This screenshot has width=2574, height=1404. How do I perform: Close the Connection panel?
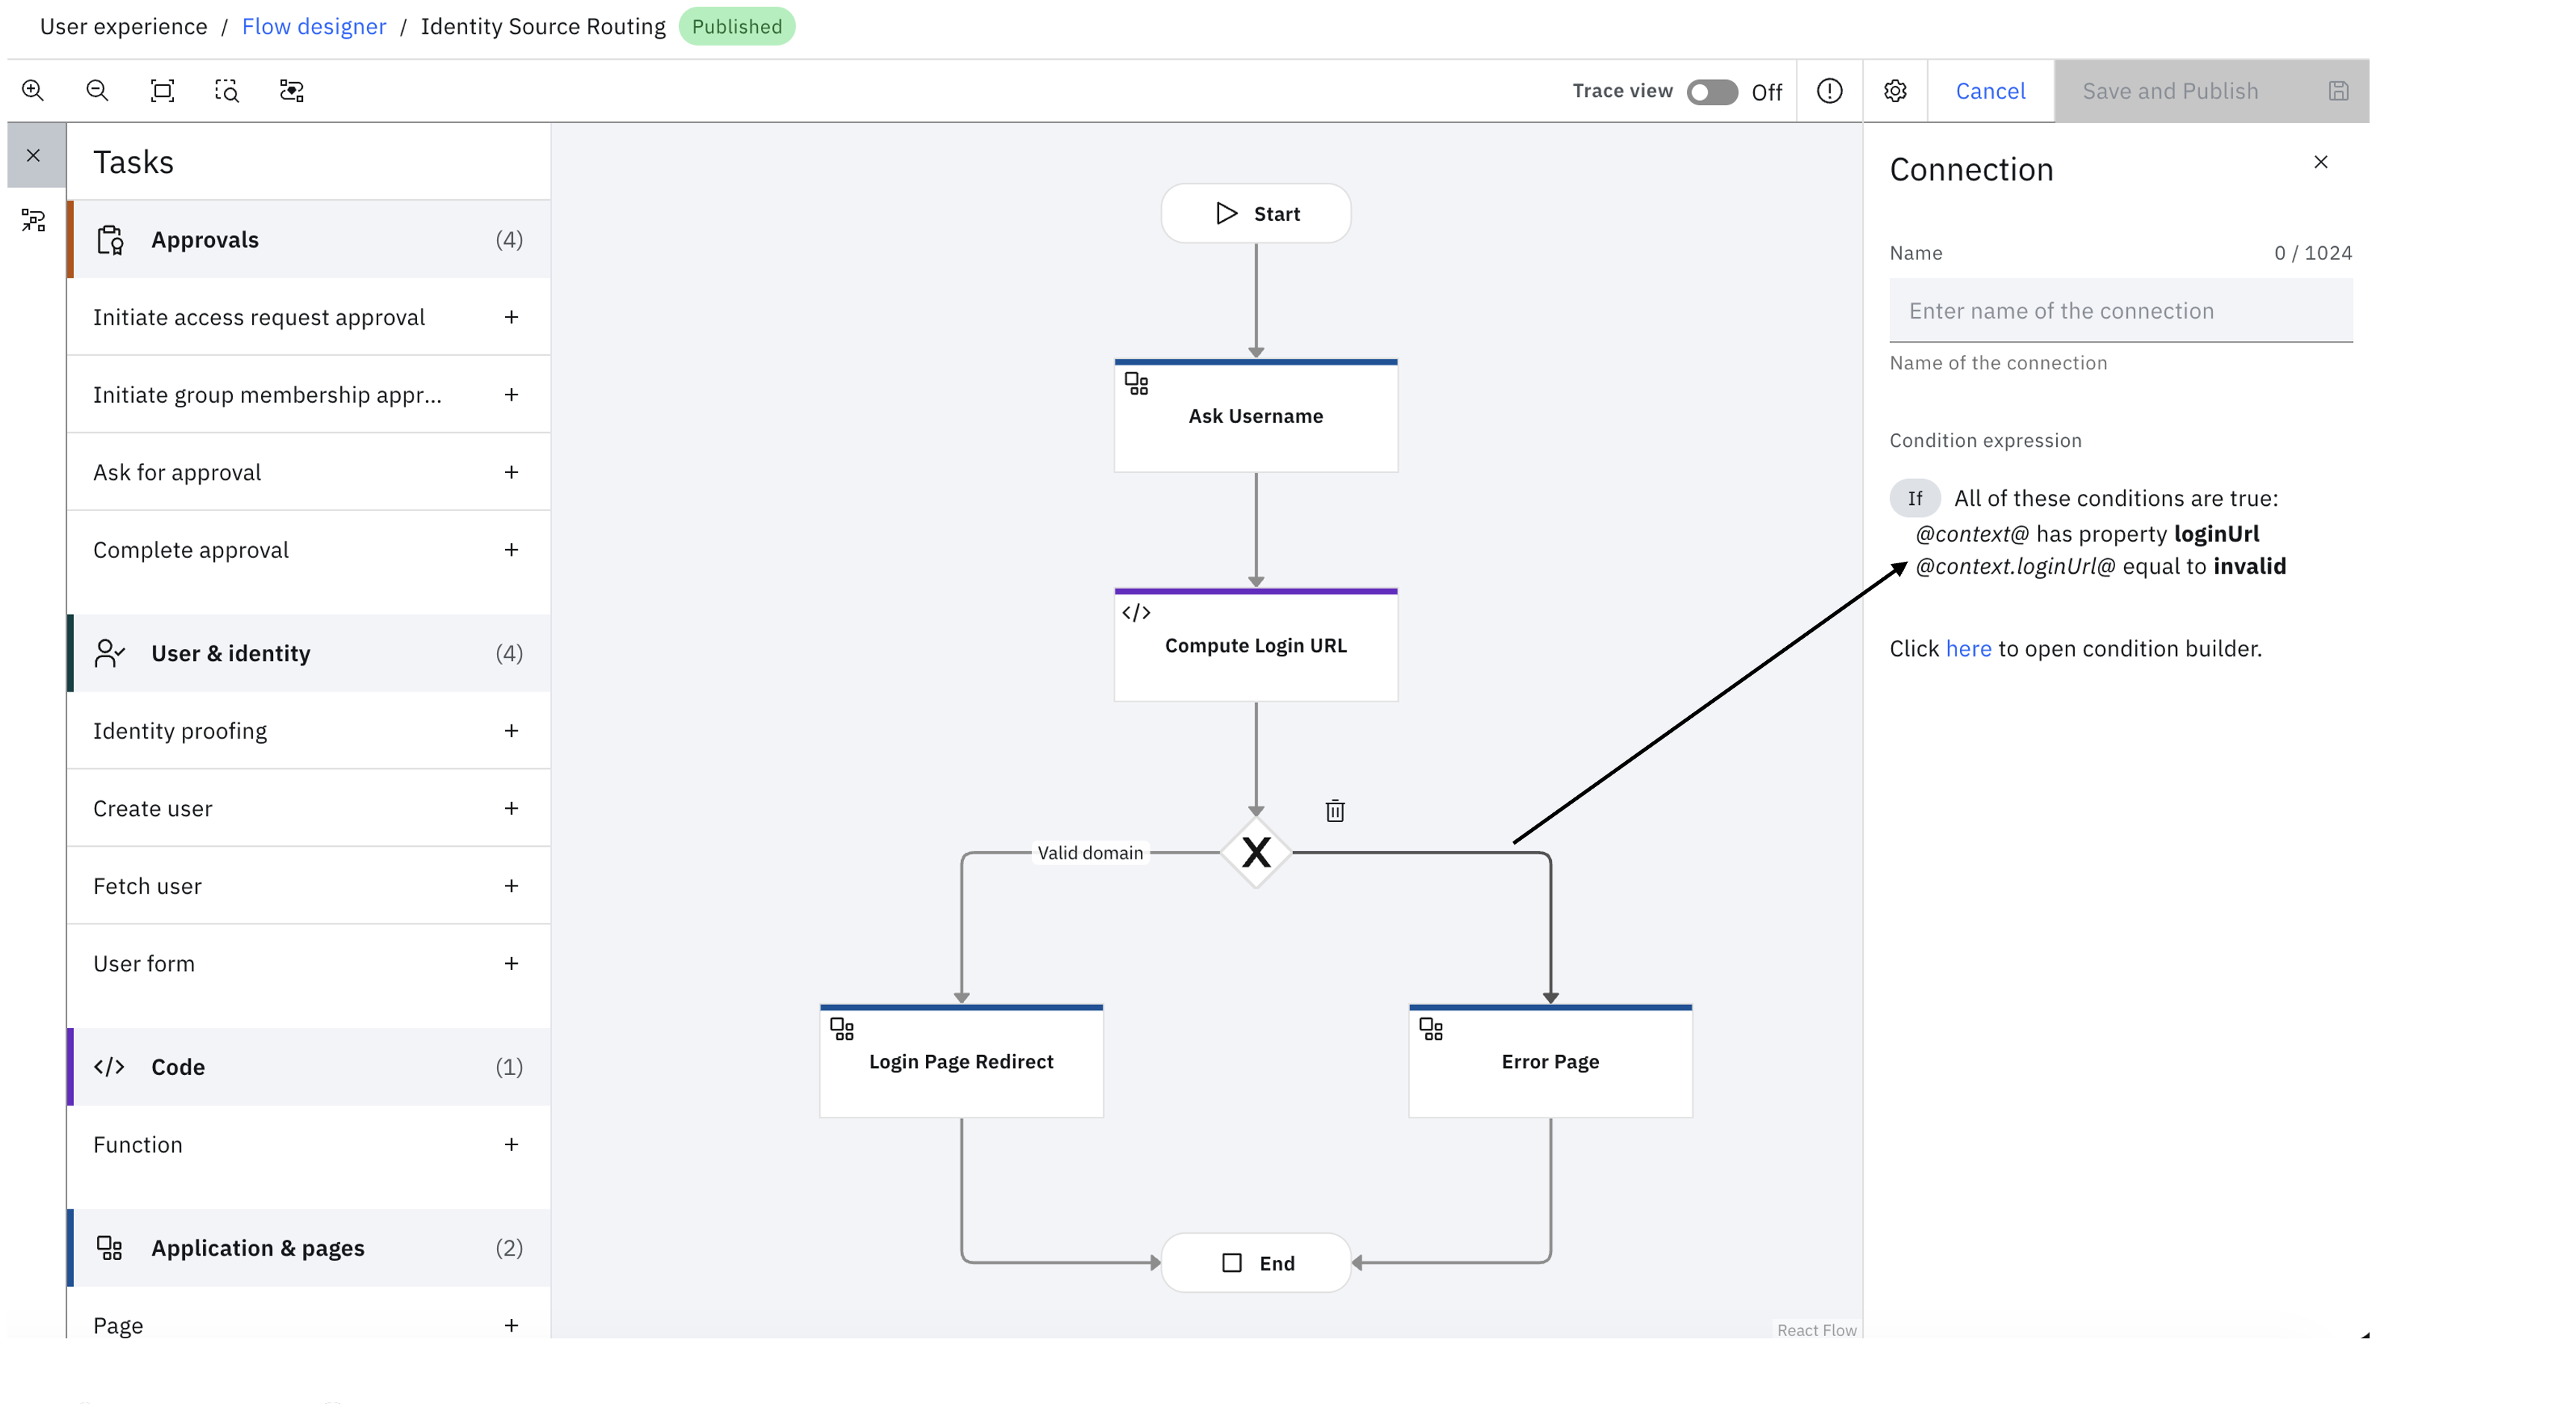[2320, 162]
